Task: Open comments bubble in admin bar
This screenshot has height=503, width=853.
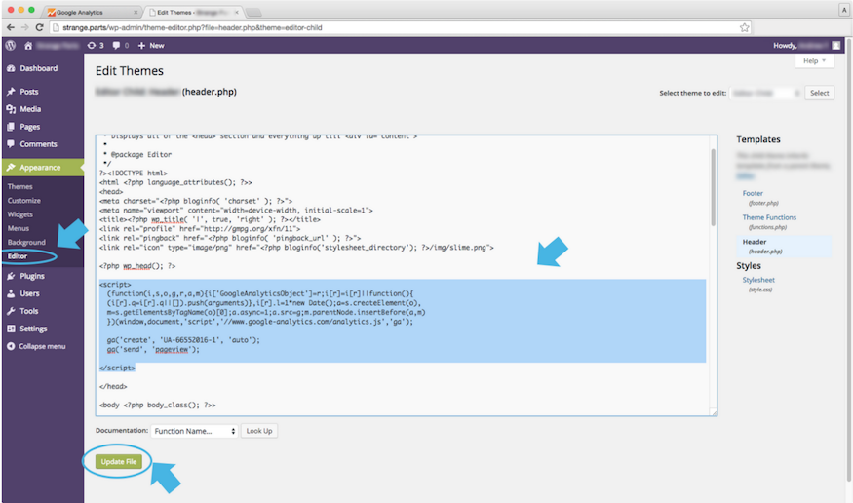Action: coord(120,45)
